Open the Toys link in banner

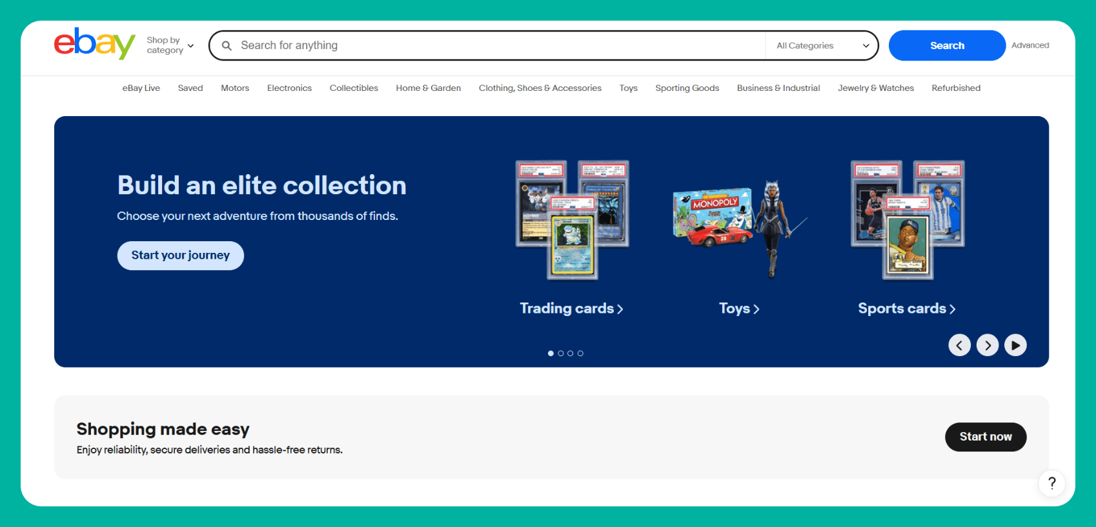(x=739, y=308)
